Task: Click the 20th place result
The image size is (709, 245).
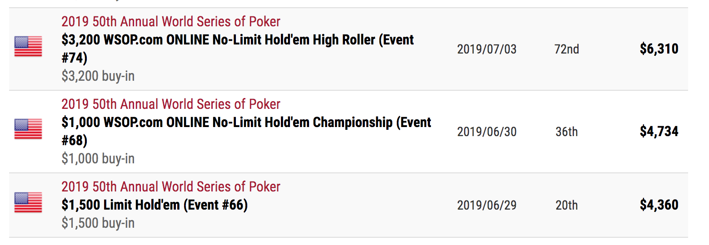Action: 567,205
